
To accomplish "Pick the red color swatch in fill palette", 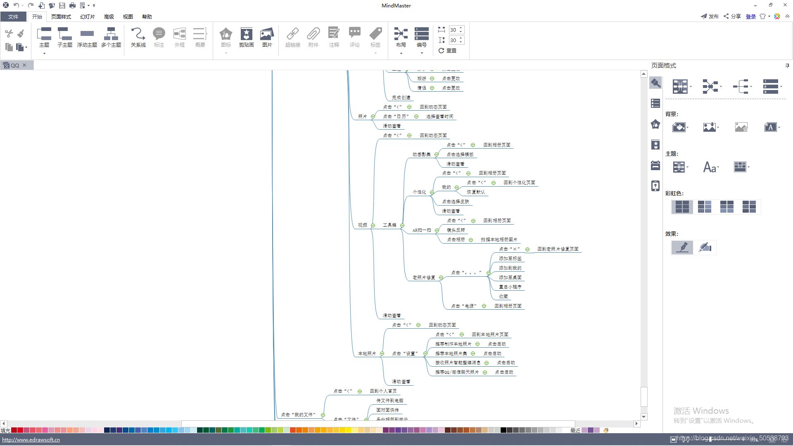I will [x=20, y=430].
